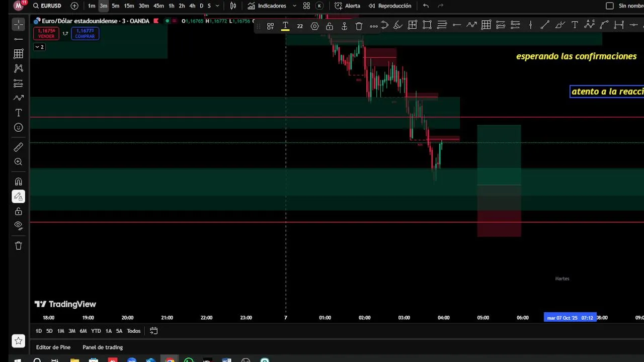Click anchor icon in floating drawing toolbar

(x=344, y=26)
